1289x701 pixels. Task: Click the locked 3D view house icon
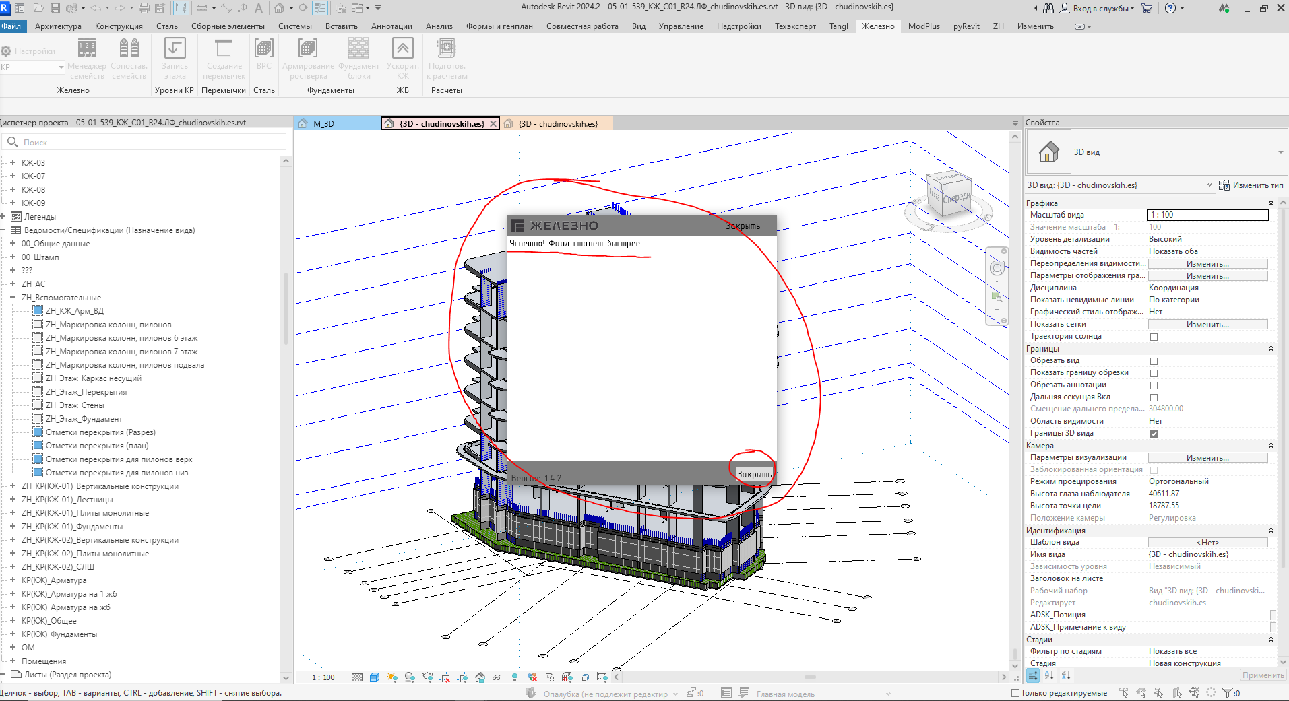(480, 677)
